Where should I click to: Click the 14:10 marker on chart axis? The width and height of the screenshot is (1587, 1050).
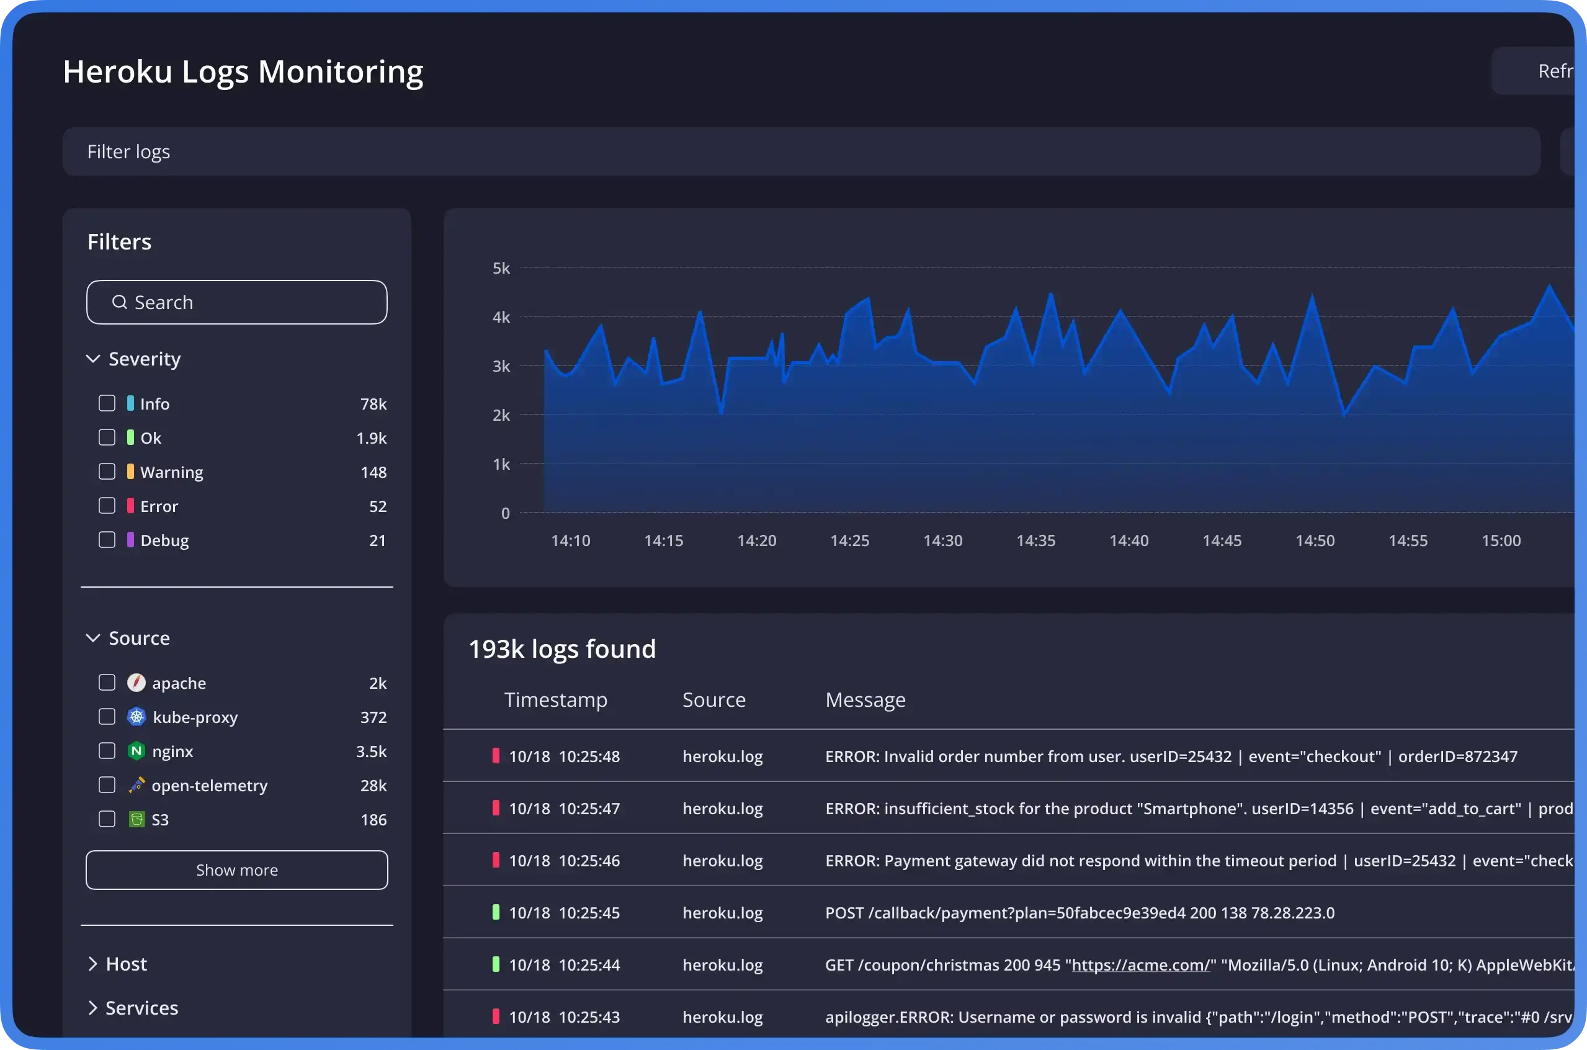[570, 541]
